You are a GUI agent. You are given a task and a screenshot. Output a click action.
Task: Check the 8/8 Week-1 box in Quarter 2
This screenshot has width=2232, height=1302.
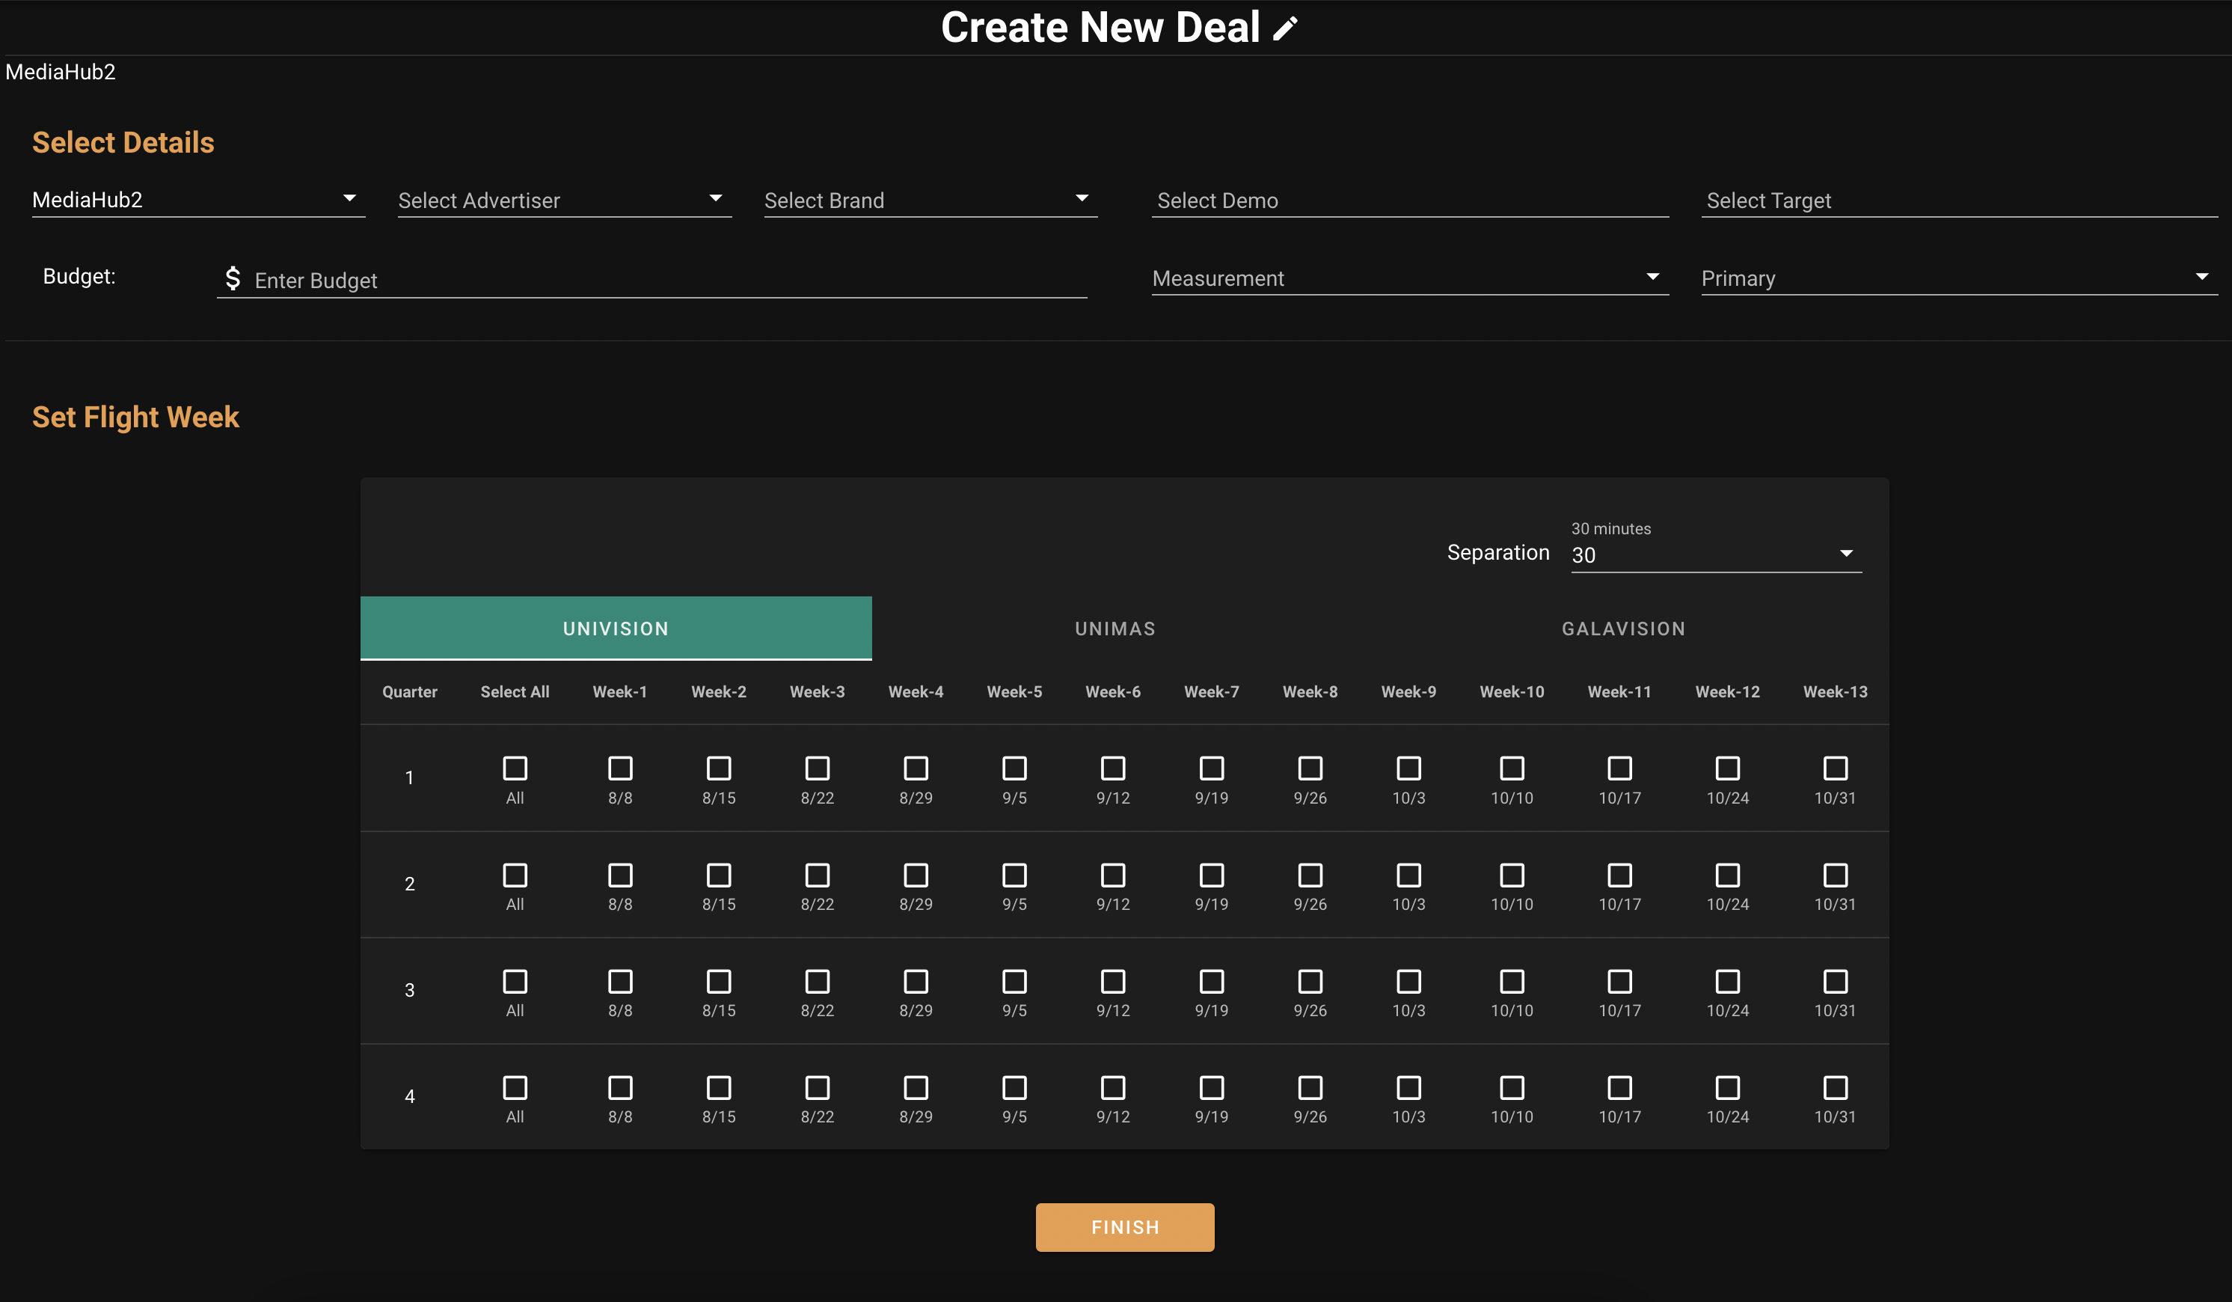point(620,875)
